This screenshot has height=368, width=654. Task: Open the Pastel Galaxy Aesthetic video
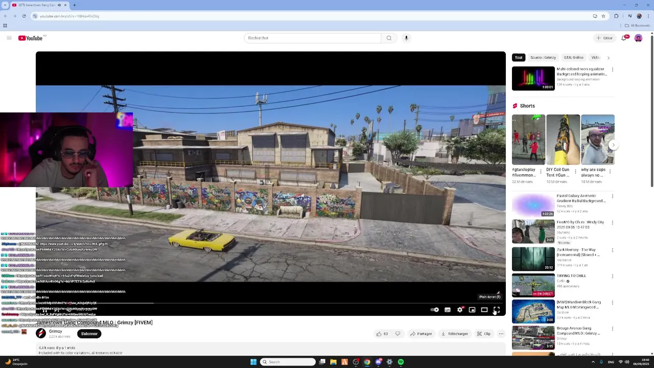click(533, 205)
